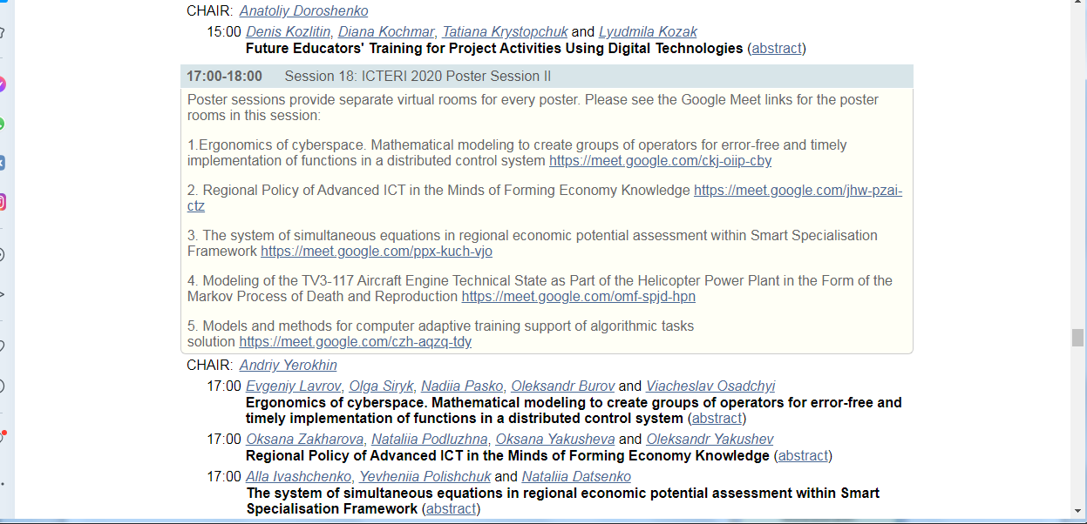Open the VK sidebar icon

3,163
